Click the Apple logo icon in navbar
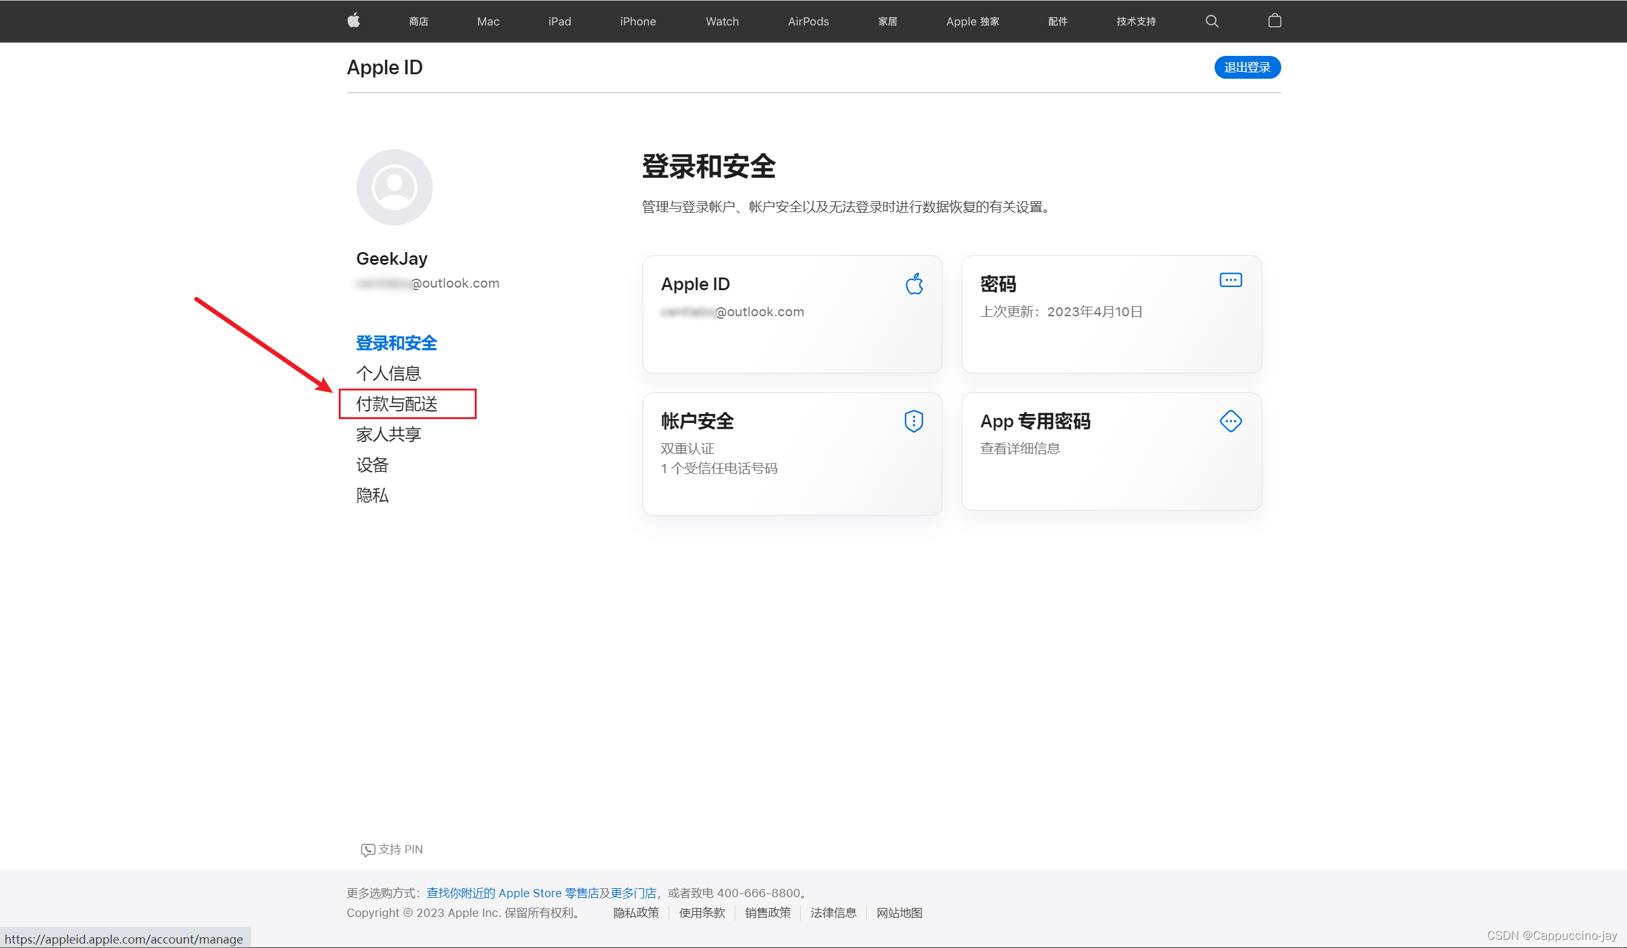This screenshot has width=1627, height=948. [355, 22]
